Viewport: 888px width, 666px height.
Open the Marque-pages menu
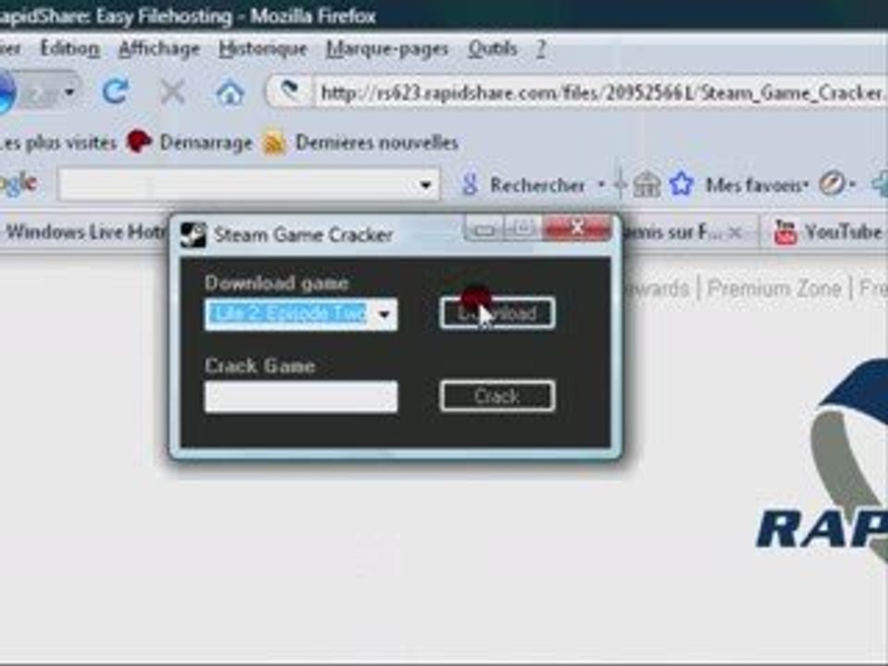[x=388, y=49]
